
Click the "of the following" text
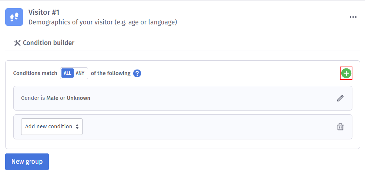click(111, 73)
